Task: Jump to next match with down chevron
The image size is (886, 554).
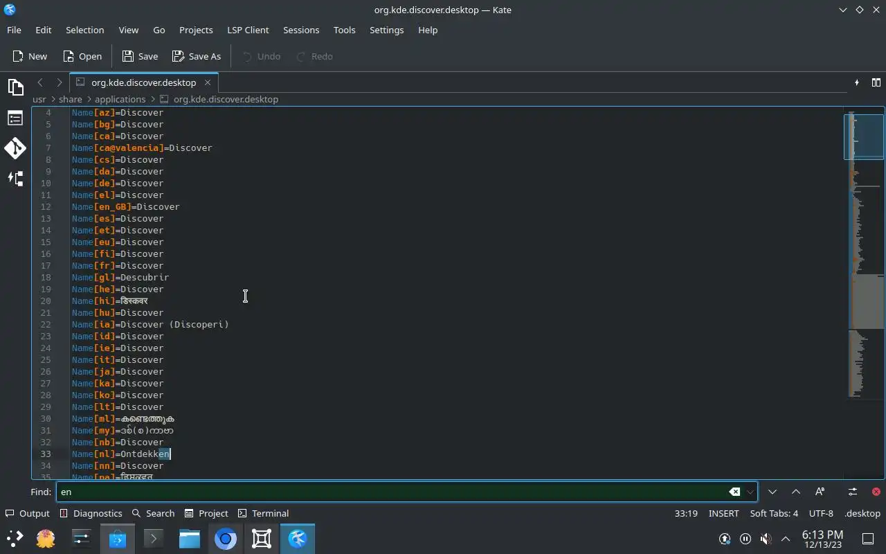Action: (x=772, y=492)
